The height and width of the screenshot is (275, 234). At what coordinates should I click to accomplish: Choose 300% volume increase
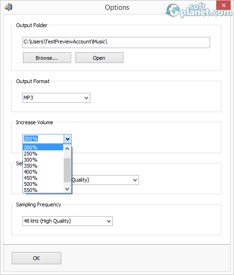coord(43,160)
